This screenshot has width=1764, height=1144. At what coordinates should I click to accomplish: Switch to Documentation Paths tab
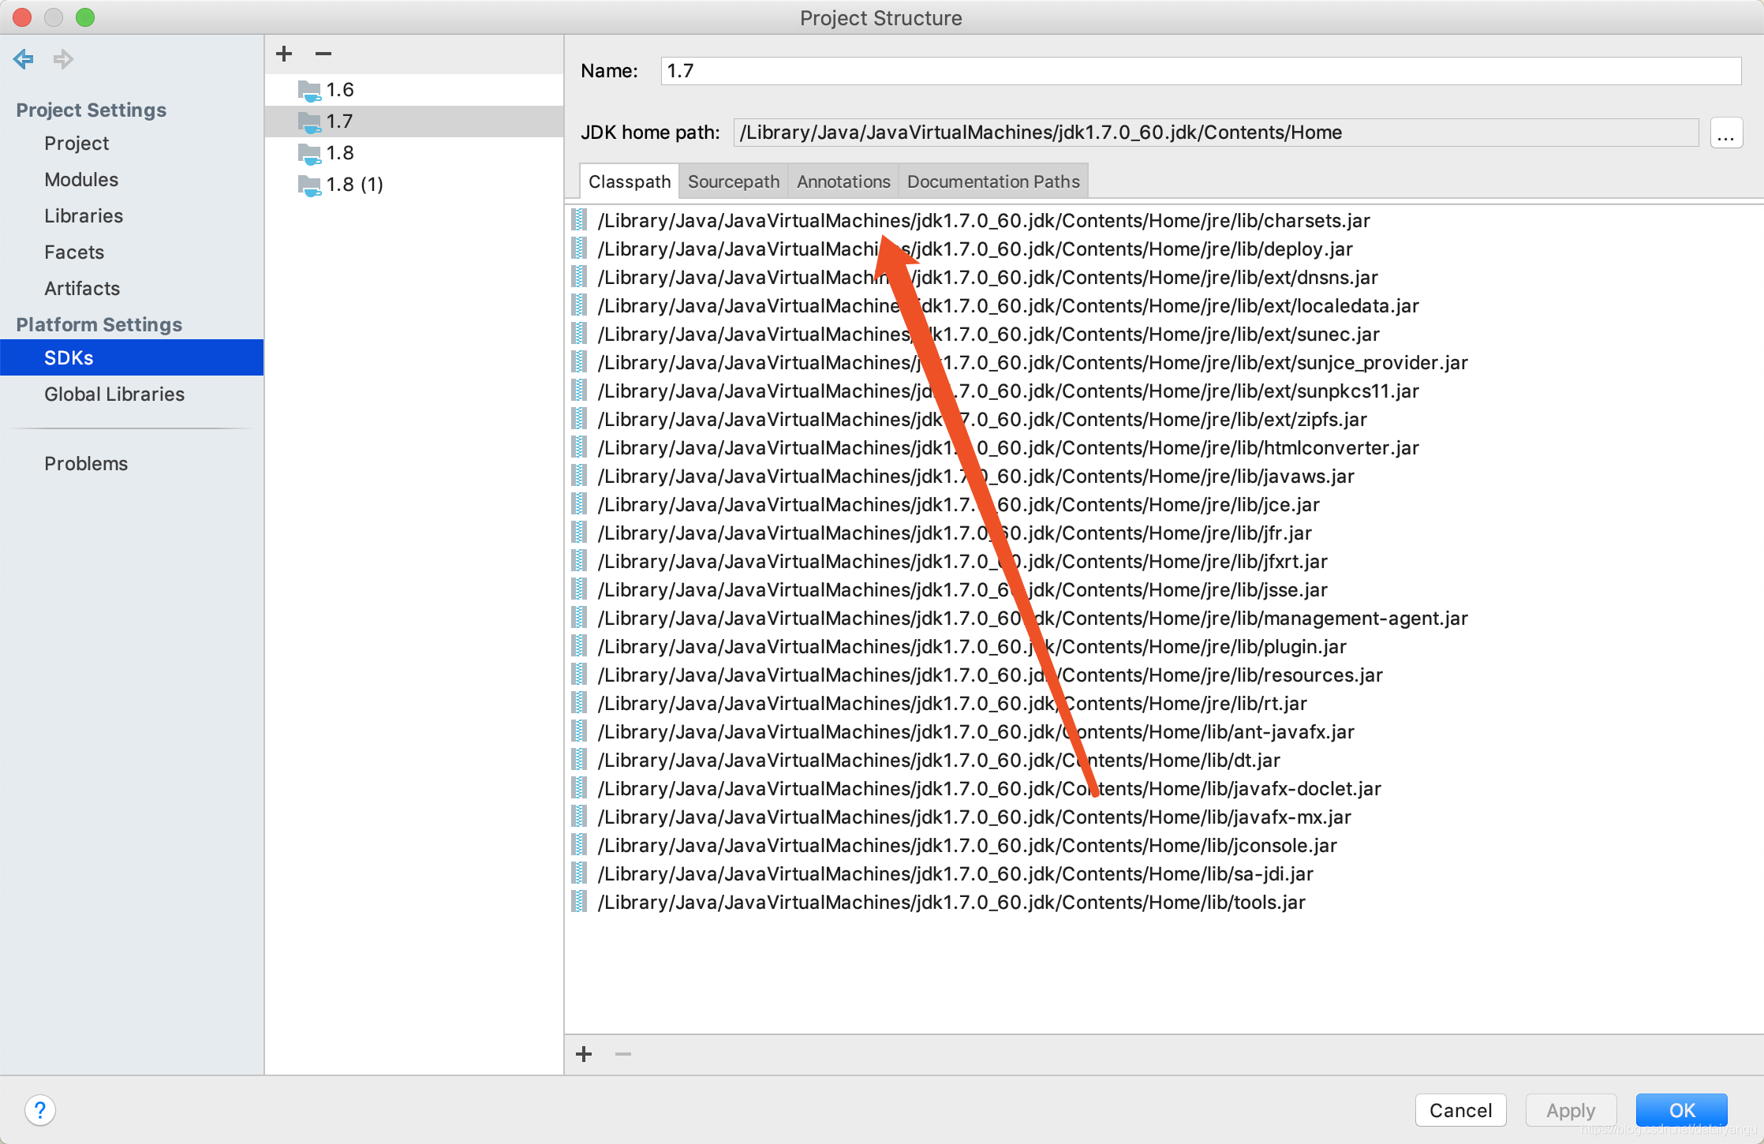pyautogui.click(x=992, y=181)
